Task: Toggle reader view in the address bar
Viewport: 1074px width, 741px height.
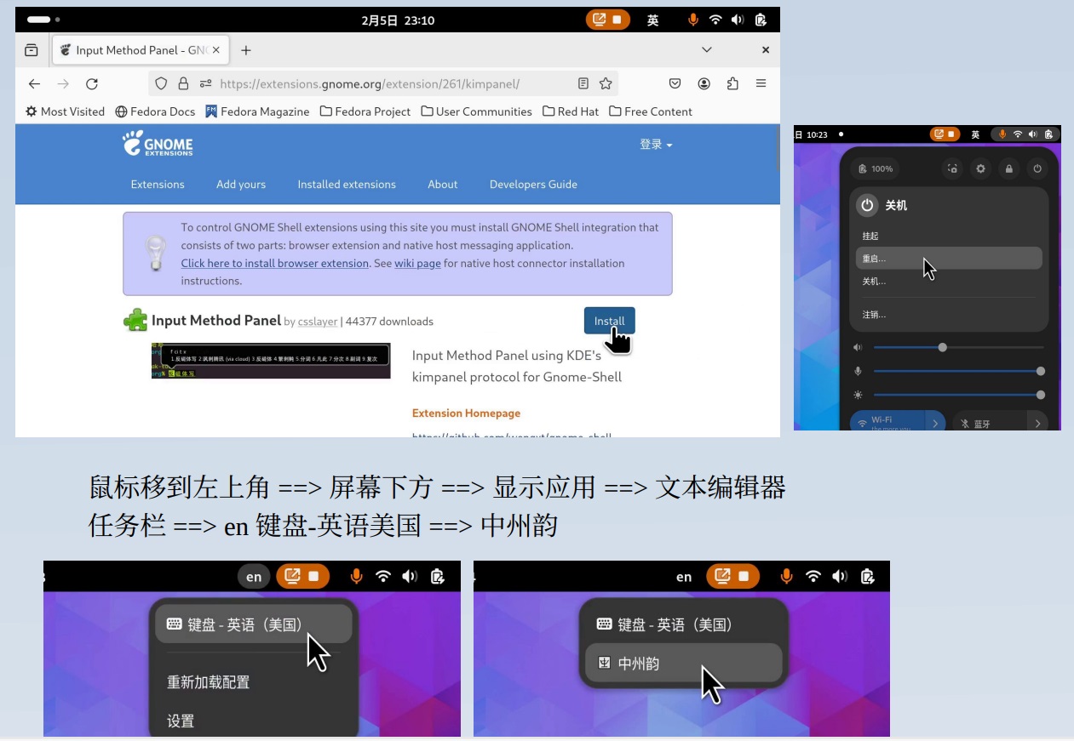Action: coord(583,83)
